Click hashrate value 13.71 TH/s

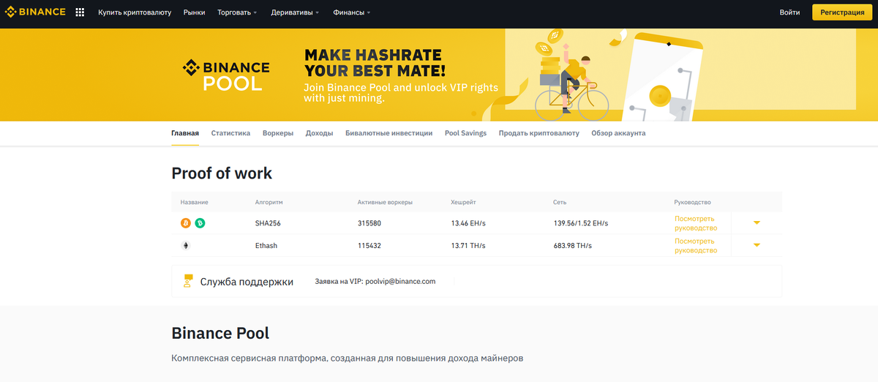coord(468,245)
